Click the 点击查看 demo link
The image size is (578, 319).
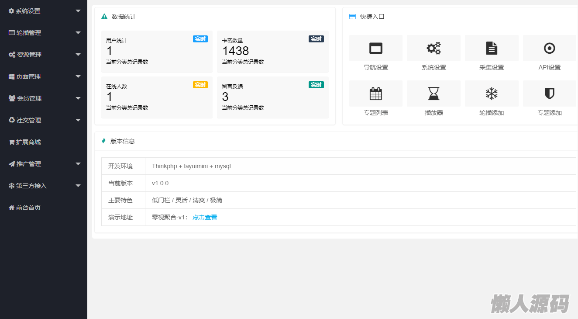pos(205,217)
